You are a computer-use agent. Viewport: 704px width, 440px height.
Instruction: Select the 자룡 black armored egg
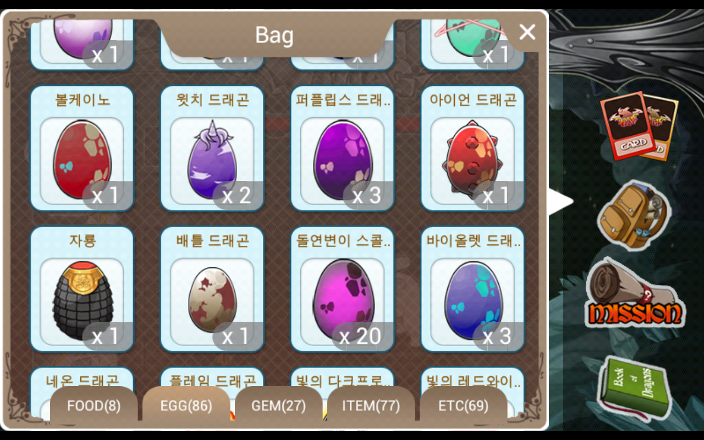[82, 289]
